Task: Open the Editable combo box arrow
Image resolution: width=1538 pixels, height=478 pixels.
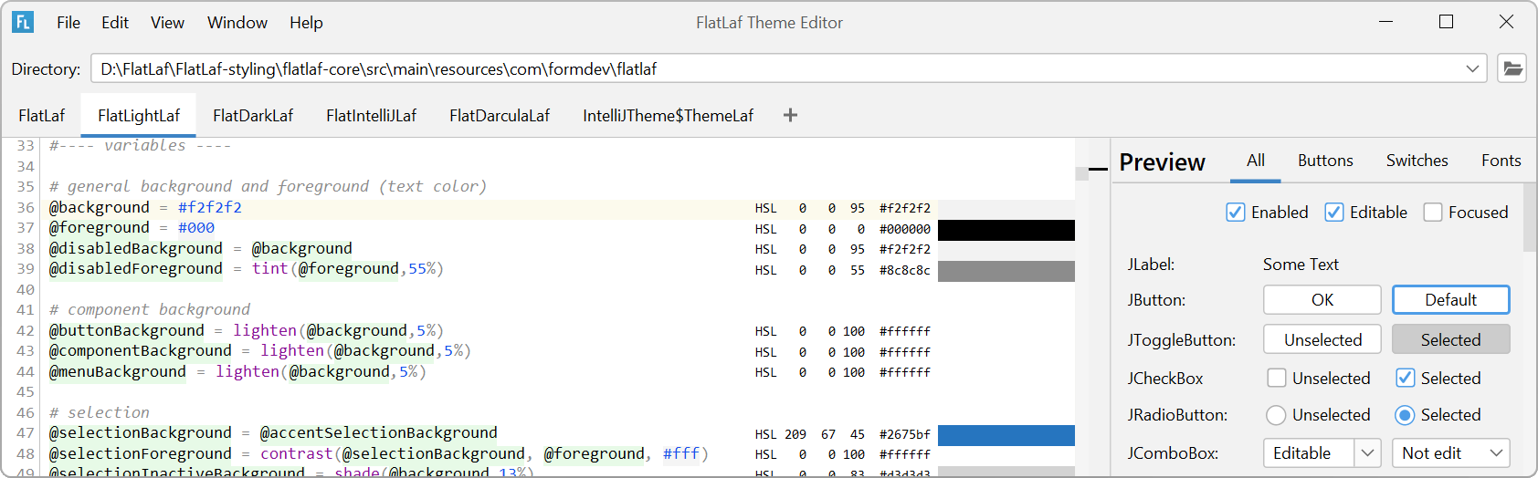Action: coord(1367,453)
